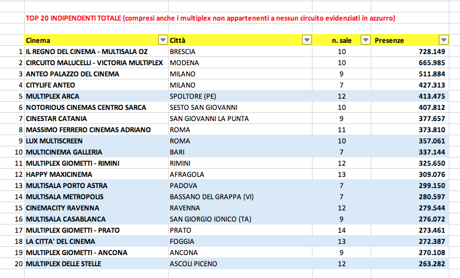
Task: Select city cell BASSANO DEL GRAPPA (VI)
Action: [240, 197]
